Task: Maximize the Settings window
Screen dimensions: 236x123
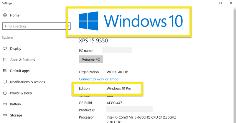Action: click(220, 3)
